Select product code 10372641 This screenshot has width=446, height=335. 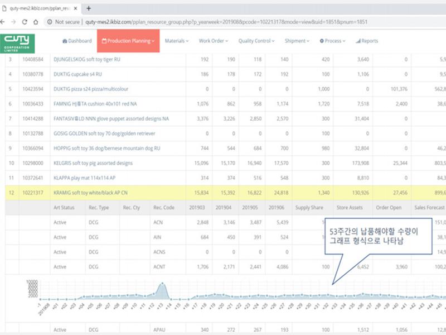[x=33, y=178]
